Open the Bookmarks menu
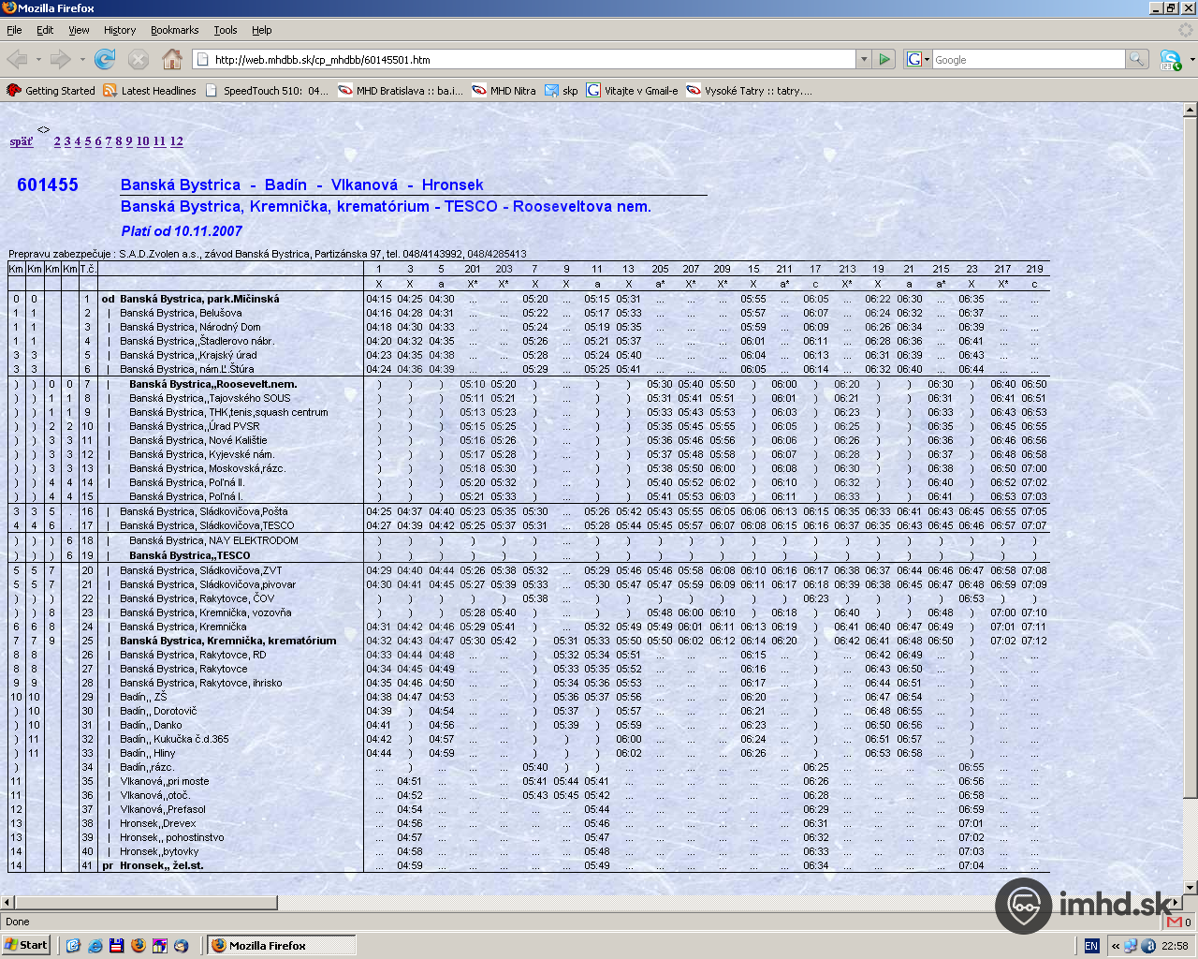 174,30
